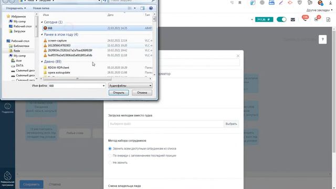Open the document report icon in header
Viewport: 336px width, 189px height.
(x=328, y=19)
